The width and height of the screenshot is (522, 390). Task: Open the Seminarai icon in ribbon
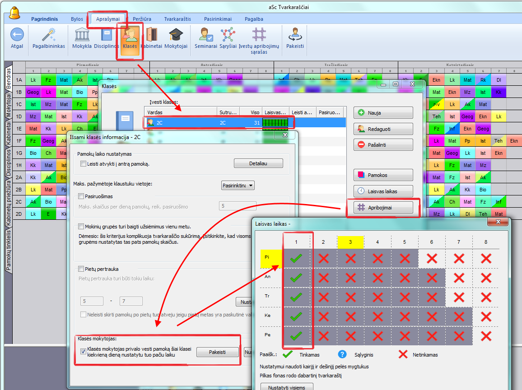pyautogui.click(x=206, y=35)
